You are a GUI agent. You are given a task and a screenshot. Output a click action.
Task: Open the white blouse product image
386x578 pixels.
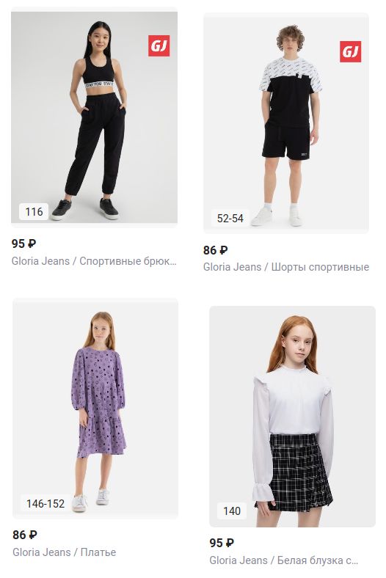tap(292, 416)
